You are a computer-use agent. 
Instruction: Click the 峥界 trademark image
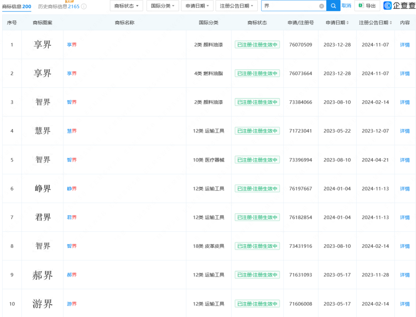tap(42, 189)
